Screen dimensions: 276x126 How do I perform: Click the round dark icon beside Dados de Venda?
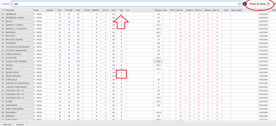pos(245,4)
